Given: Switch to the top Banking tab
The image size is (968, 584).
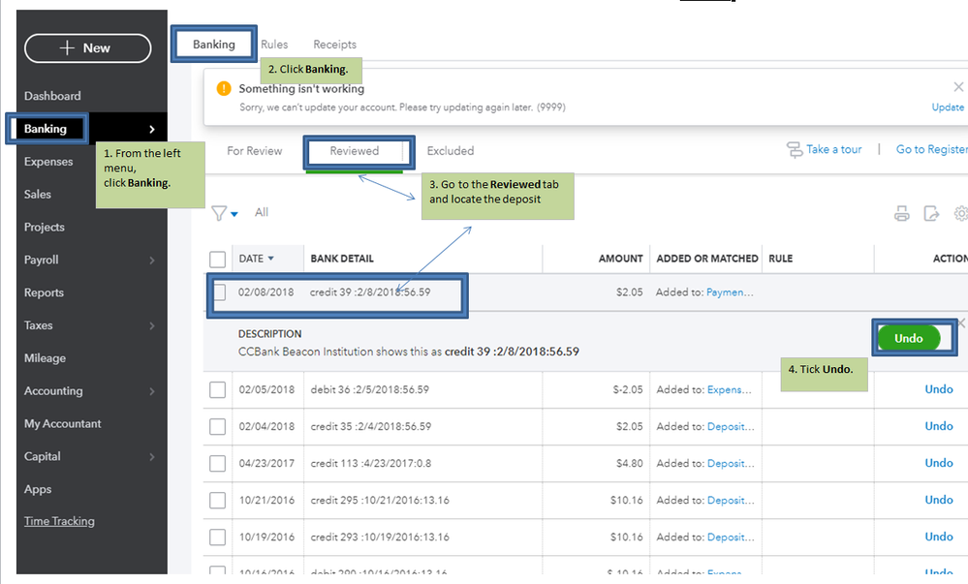Looking at the screenshot, I should click(213, 45).
